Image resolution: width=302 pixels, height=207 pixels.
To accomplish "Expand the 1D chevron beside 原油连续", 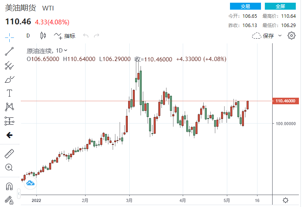I will pos(65,50).
